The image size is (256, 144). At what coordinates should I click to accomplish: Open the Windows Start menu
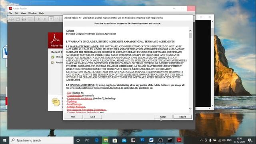coord(4,140)
